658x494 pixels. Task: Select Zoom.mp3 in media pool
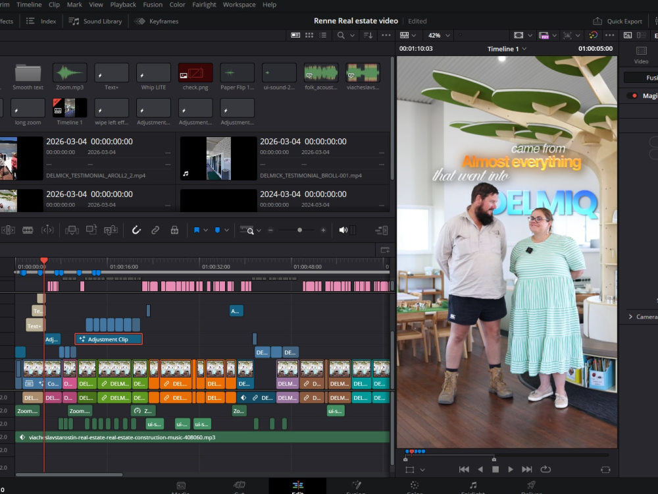(70, 77)
